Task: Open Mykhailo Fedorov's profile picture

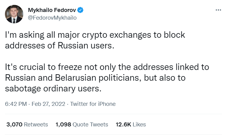Action: point(14,14)
